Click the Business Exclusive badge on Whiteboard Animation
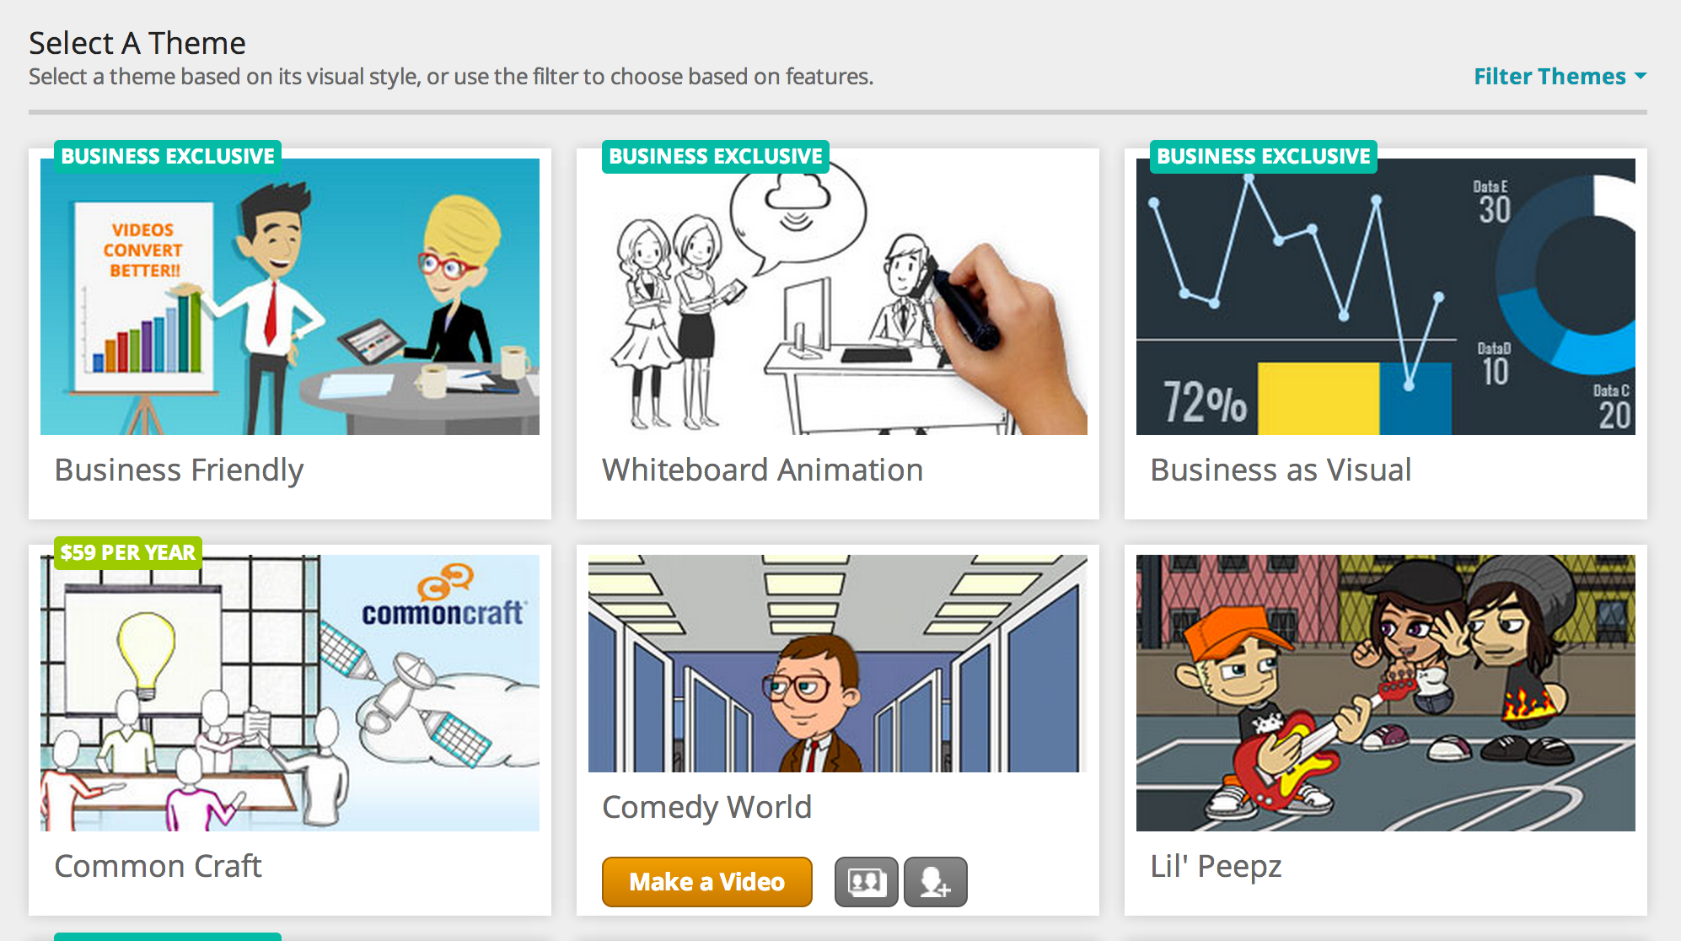This screenshot has width=1681, height=941. pyautogui.click(x=716, y=157)
